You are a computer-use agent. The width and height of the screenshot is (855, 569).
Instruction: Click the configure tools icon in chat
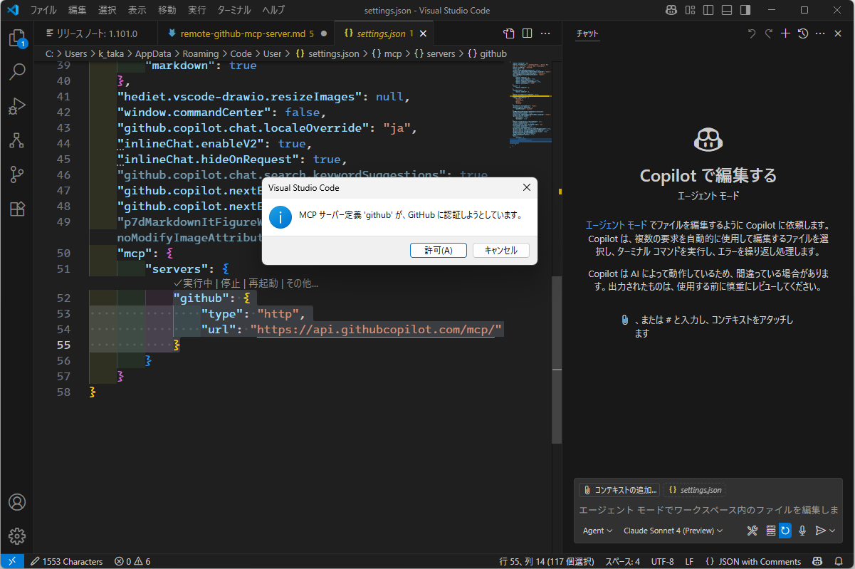click(x=752, y=531)
